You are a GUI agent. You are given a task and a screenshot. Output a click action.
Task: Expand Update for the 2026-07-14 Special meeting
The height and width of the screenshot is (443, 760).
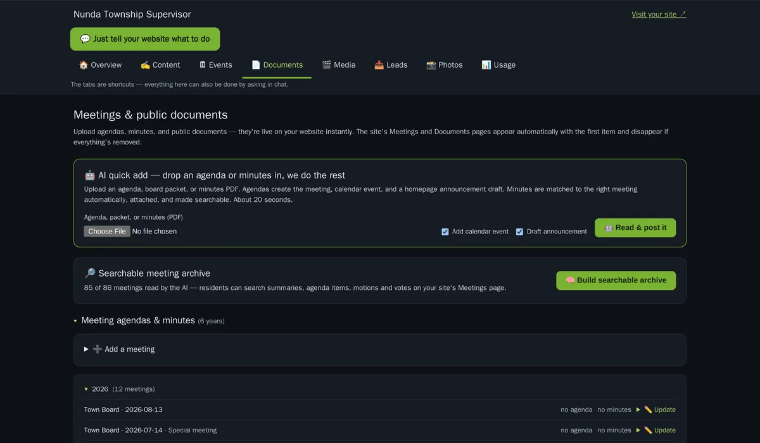(656, 430)
